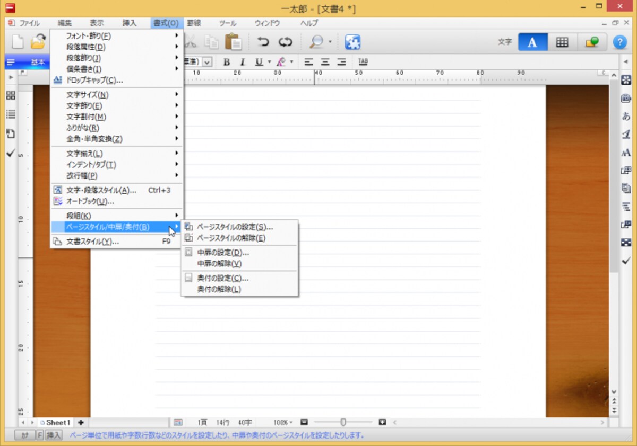The height and width of the screenshot is (446, 637).
Task: Select ページスタイルの設定 in submenu
Action: 239,227
